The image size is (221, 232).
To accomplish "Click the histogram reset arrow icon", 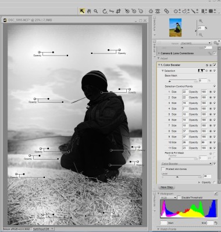I will click(x=216, y=223).
